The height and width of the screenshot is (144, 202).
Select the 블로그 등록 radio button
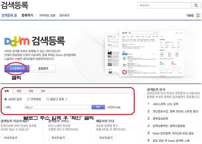pos(48,99)
